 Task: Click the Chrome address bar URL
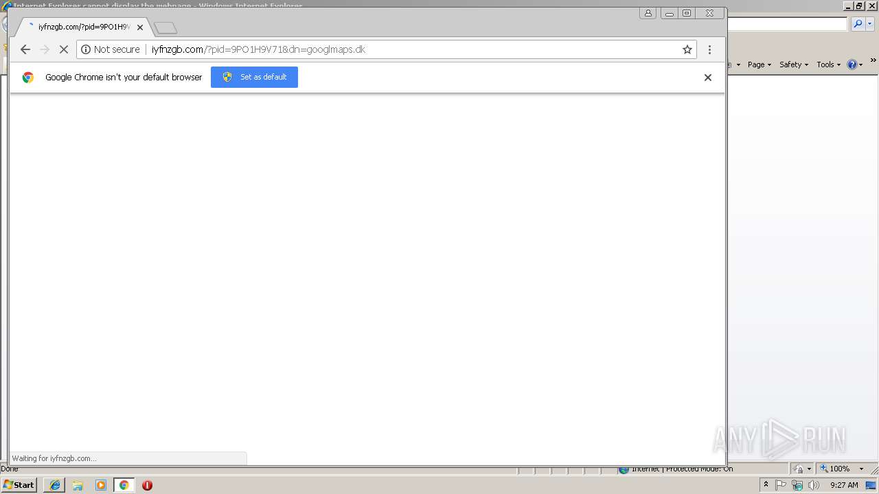click(258, 49)
